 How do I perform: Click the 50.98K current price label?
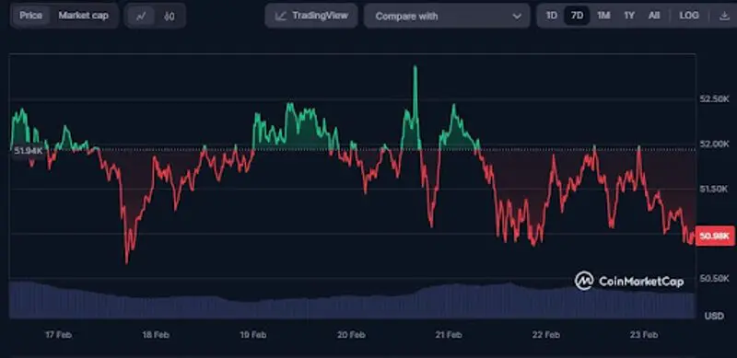pyautogui.click(x=715, y=236)
